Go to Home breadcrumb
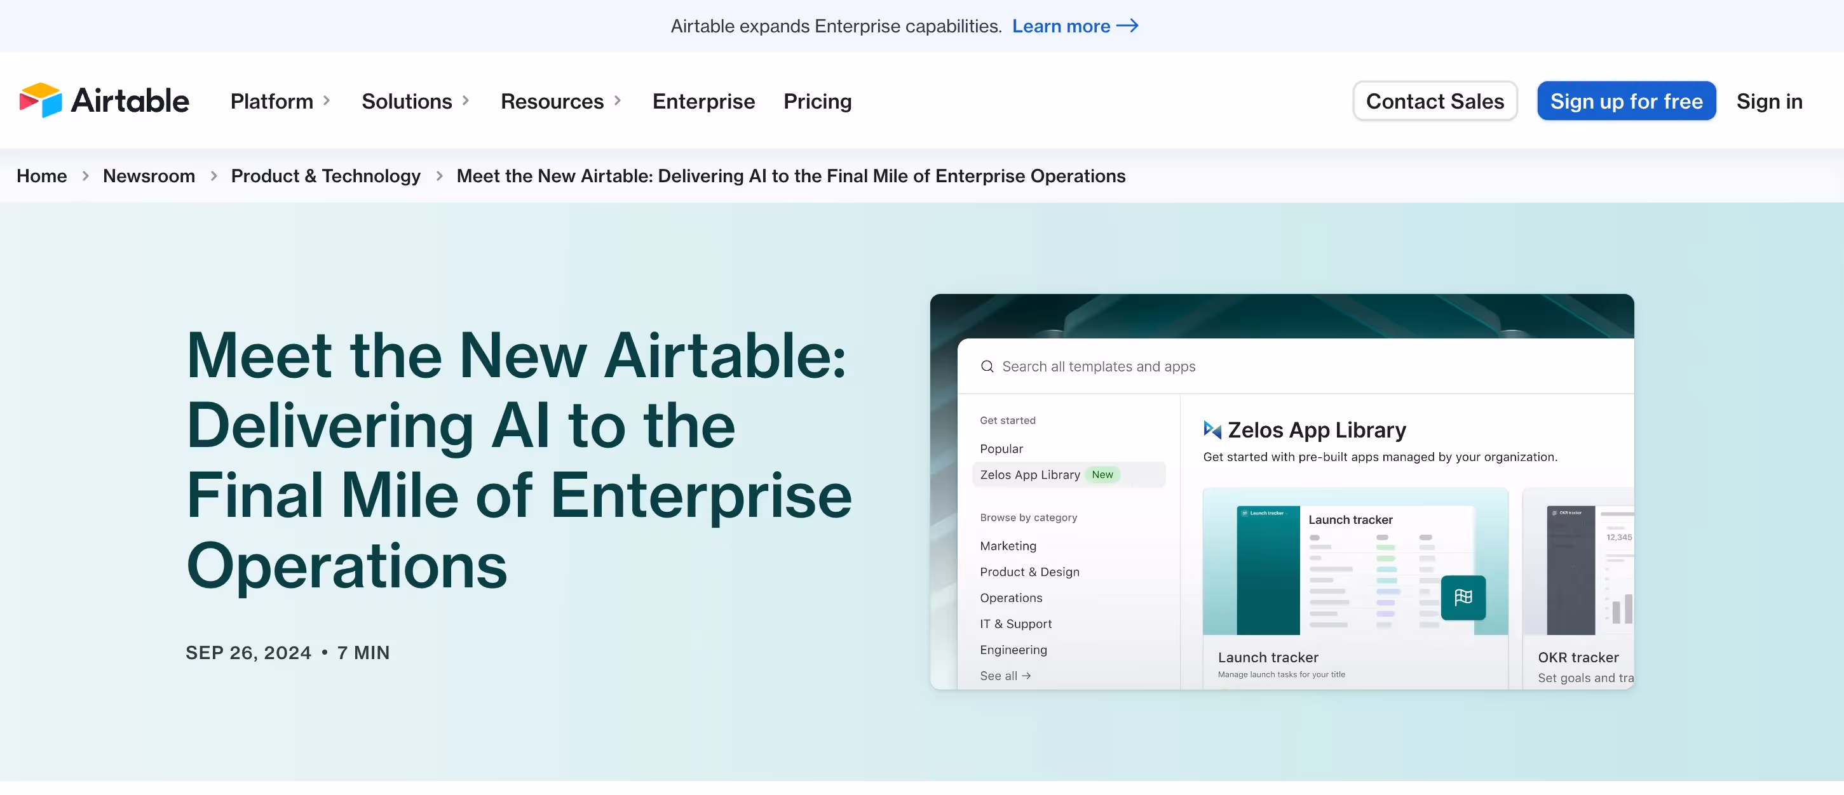This screenshot has width=1844, height=795. (x=41, y=176)
